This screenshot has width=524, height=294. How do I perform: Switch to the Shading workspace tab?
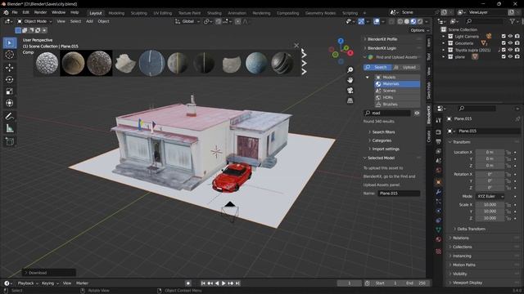tap(215, 13)
